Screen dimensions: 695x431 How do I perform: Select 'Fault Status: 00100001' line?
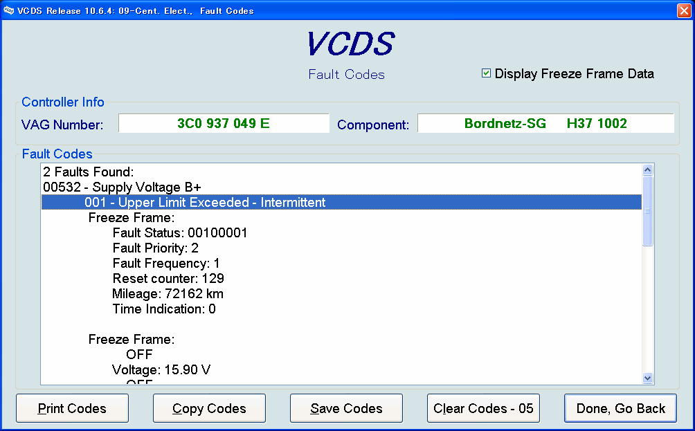coord(180,232)
